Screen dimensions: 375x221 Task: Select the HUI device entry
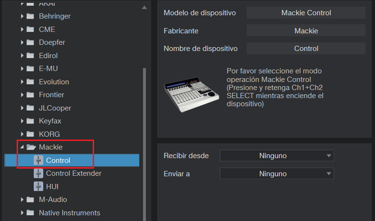point(52,187)
